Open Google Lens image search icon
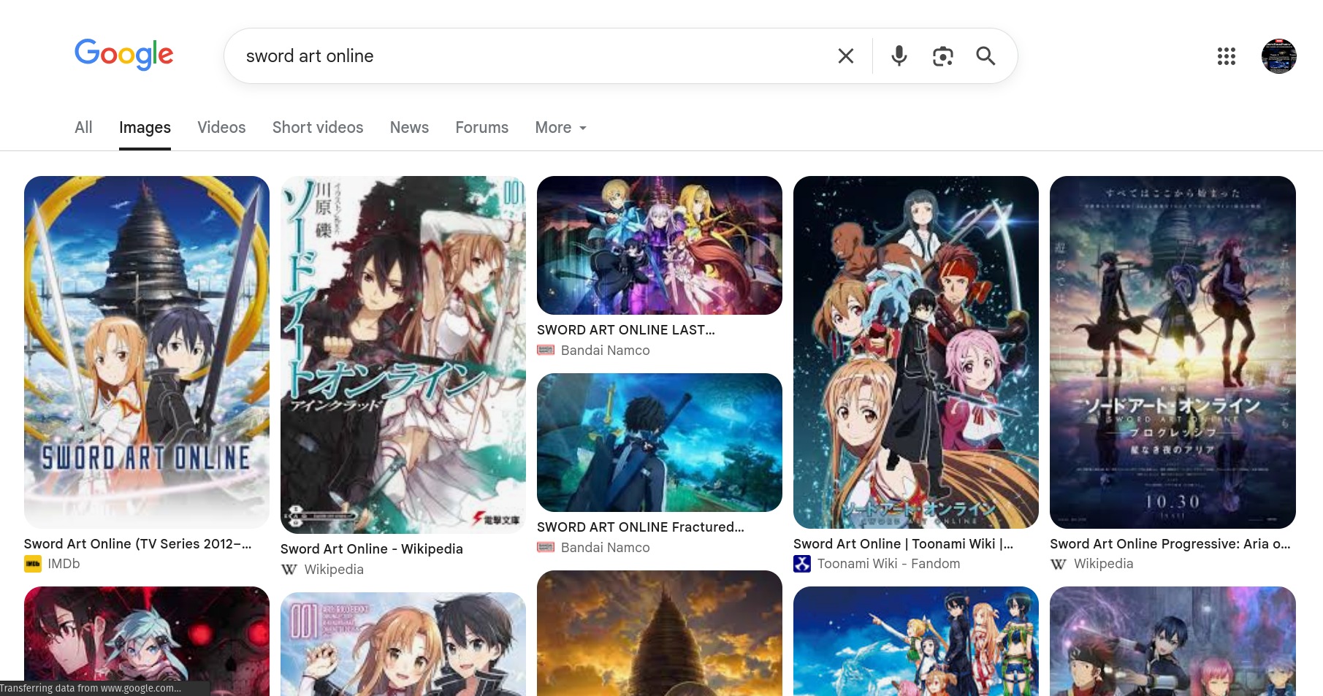This screenshot has width=1323, height=696. click(943, 56)
